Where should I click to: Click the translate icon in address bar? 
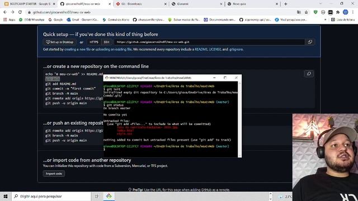point(299,12)
